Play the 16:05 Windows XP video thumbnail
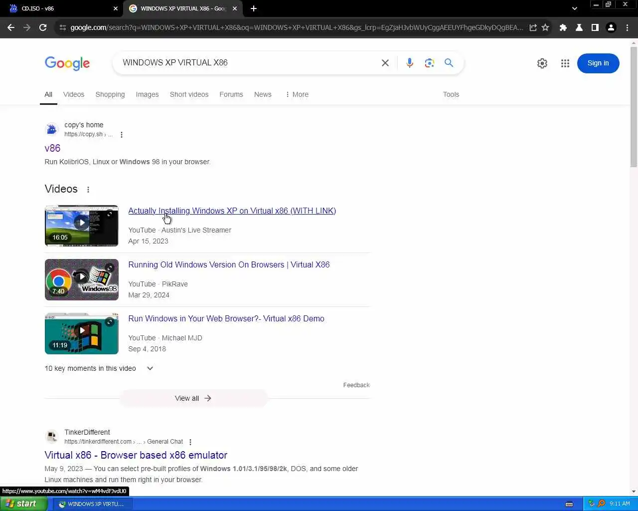The width and height of the screenshot is (638, 511). pos(82,226)
